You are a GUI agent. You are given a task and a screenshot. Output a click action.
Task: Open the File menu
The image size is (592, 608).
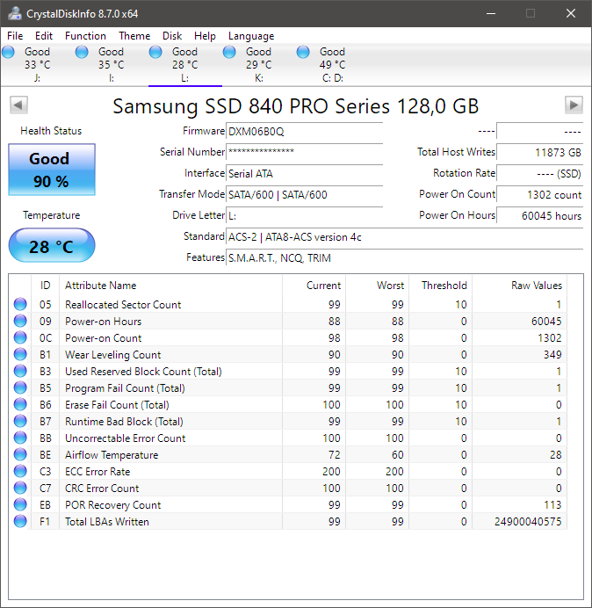click(15, 36)
